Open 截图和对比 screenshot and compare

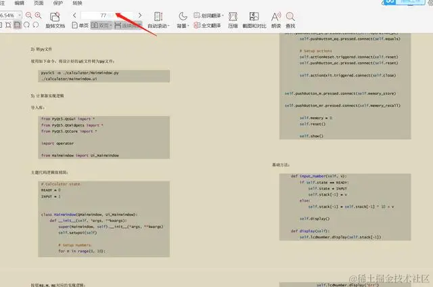pyautogui.click(x=254, y=20)
